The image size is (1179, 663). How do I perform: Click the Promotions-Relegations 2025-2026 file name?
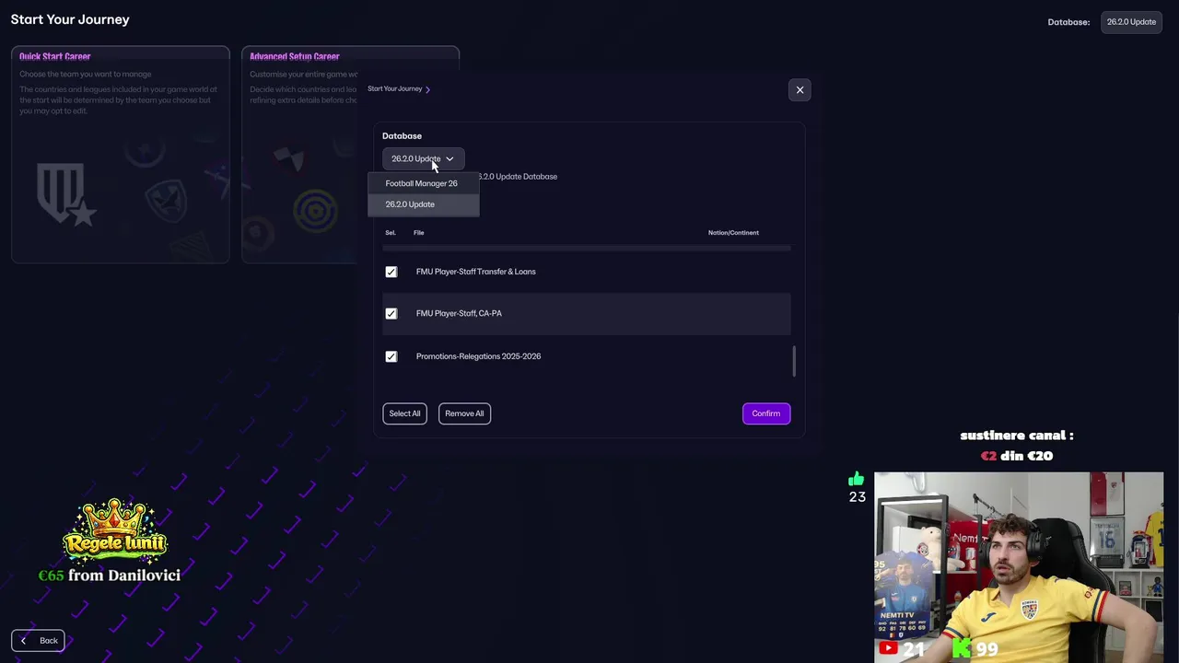[x=478, y=356]
